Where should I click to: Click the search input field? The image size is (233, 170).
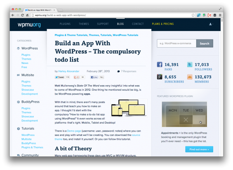[x=177, y=43]
